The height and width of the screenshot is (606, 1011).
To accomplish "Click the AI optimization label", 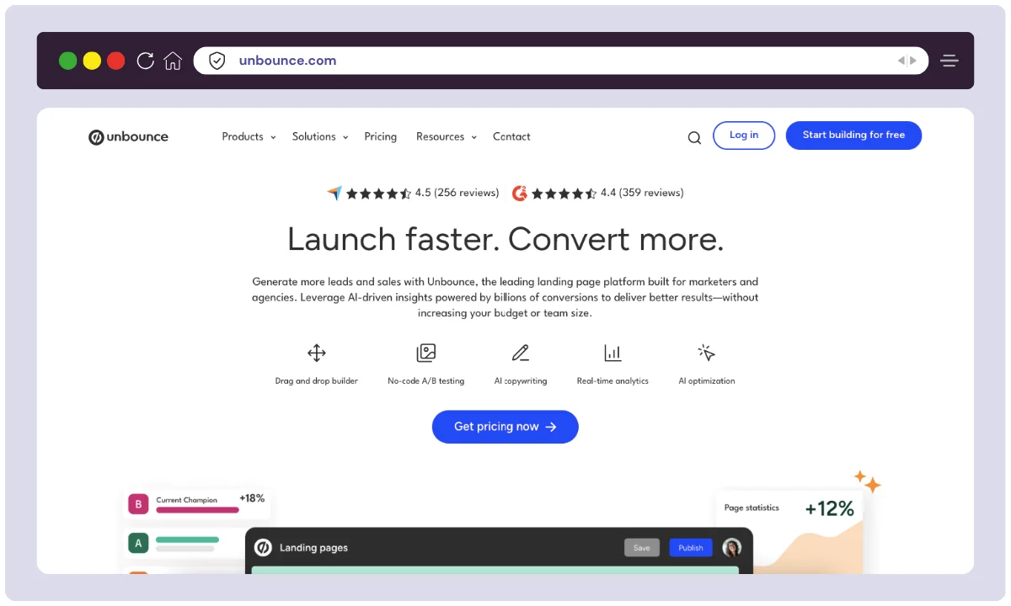I will coord(707,381).
